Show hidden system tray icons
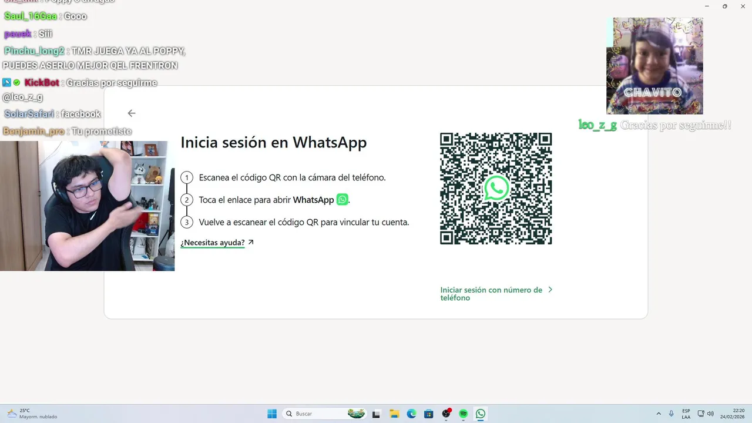The width and height of the screenshot is (752, 423). (659, 414)
